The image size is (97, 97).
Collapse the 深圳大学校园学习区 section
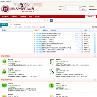(x=95, y=80)
